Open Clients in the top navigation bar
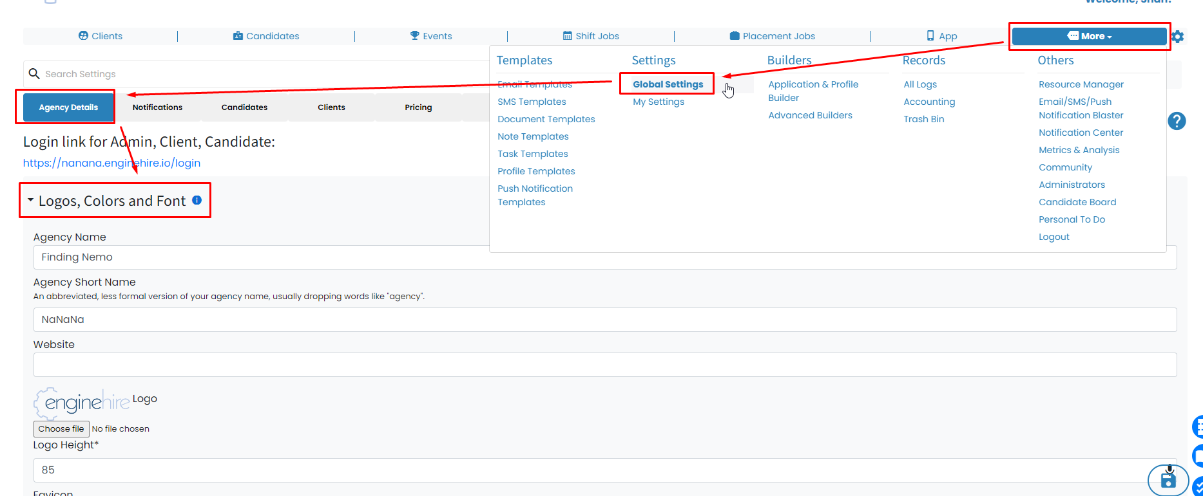This screenshot has height=496, width=1203. point(101,36)
